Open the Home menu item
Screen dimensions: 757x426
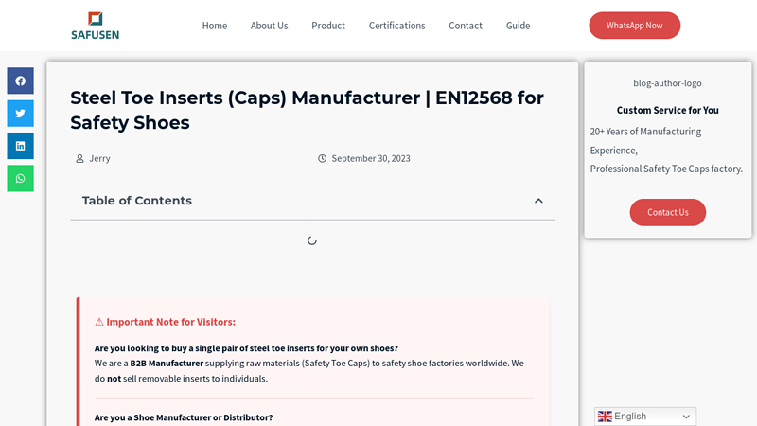215,26
